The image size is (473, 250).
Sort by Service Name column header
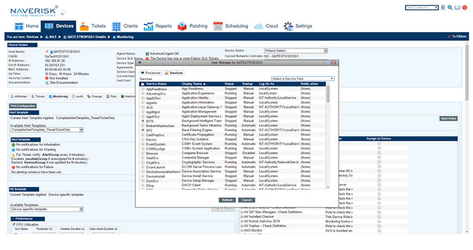point(156,84)
